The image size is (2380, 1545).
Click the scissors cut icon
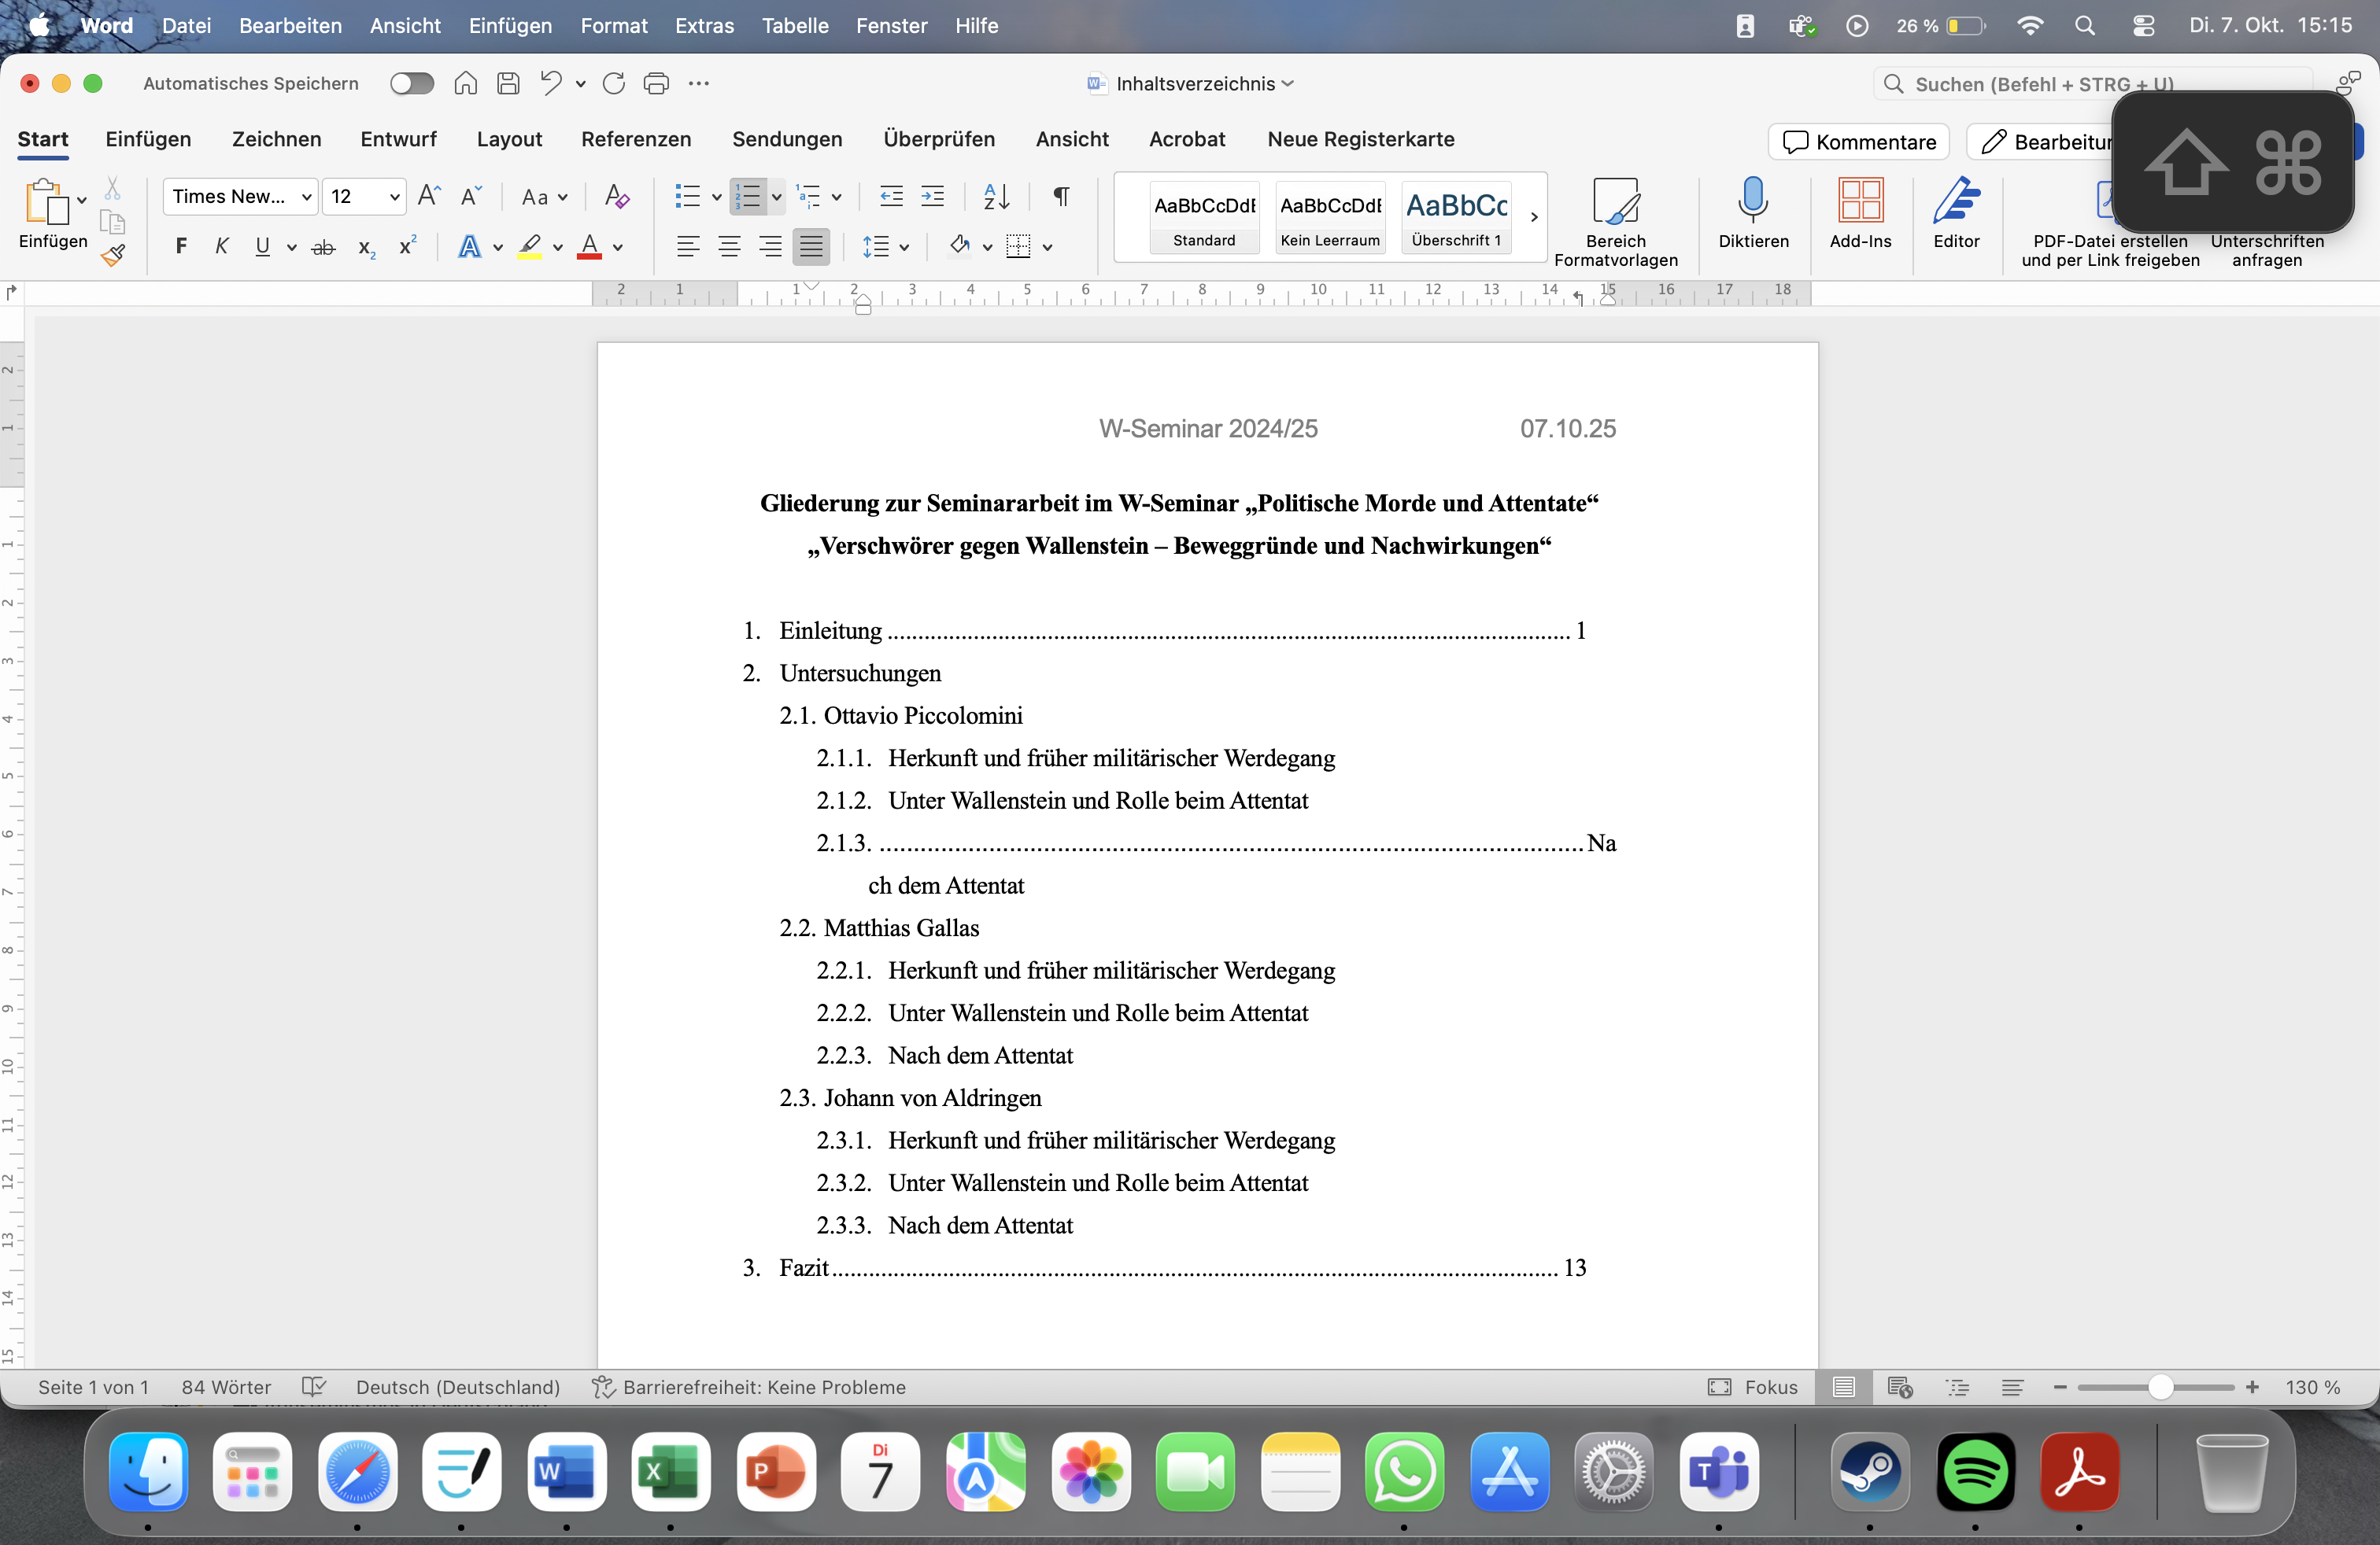(113, 188)
